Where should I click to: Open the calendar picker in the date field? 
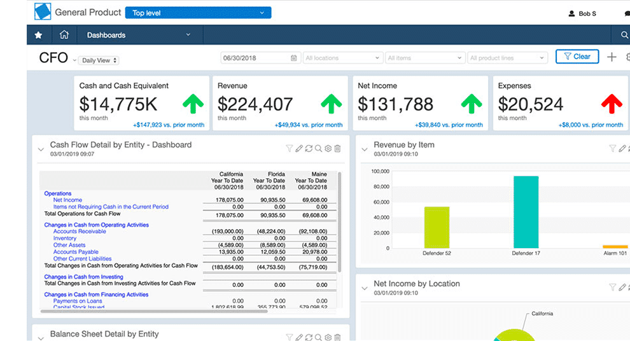click(293, 58)
